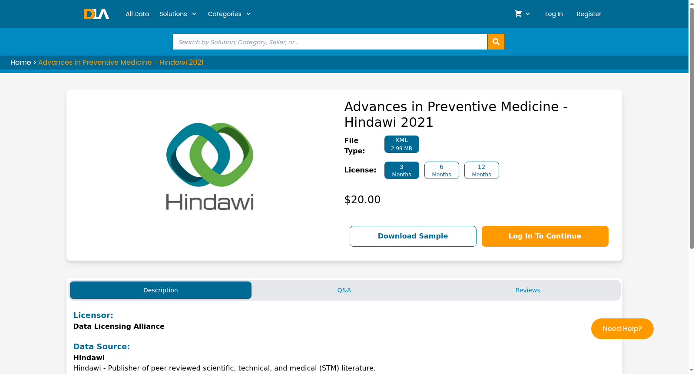Go to All Data page
Image resolution: width=695 pixels, height=374 pixels.
coord(137,14)
